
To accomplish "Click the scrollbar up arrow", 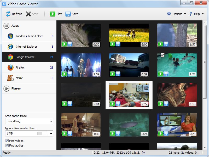I will tap(205, 23).
